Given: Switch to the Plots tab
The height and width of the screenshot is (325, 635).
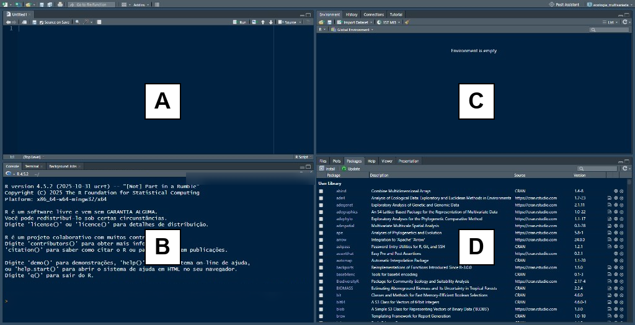Looking at the screenshot, I should pos(337,161).
